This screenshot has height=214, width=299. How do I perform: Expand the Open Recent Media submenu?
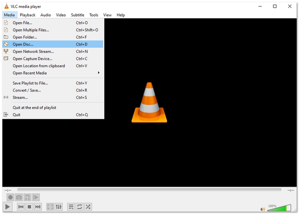53,73
